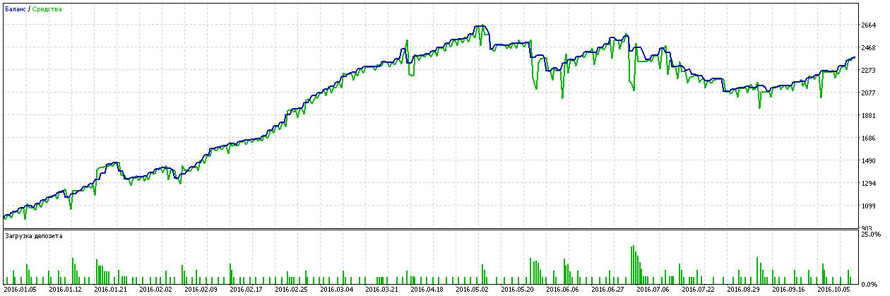890x296 pixels.
Task: Click the 2016.09.16 date label
Action: coord(788,289)
